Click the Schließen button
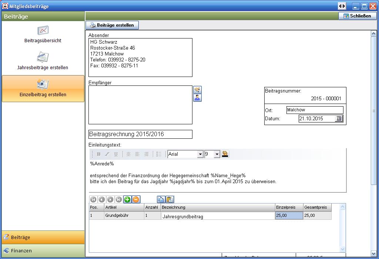379x259 pixels. click(x=357, y=16)
